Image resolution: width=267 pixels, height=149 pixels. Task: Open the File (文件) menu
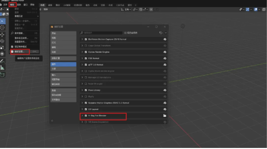(x=5, y=5)
